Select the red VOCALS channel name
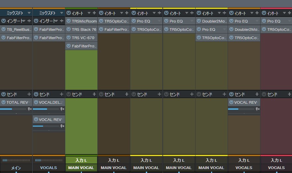The image size is (292, 173). [276, 168]
